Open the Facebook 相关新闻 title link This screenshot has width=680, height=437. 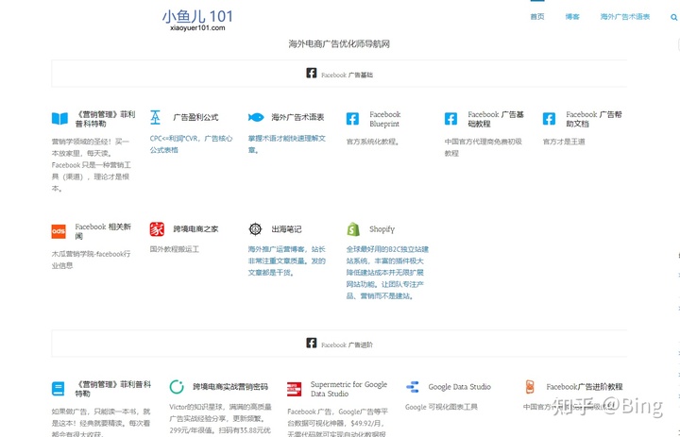click(103, 231)
